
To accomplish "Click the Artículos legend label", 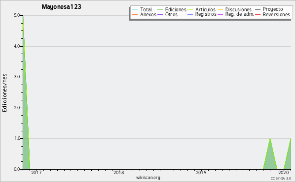I will click(205, 9).
